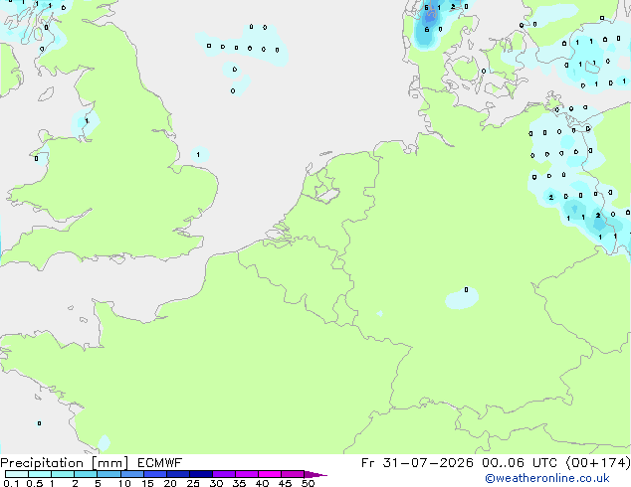Click the '50' legend scale value
Viewport: 631px width, 487px height.
(x=308, y=483)
